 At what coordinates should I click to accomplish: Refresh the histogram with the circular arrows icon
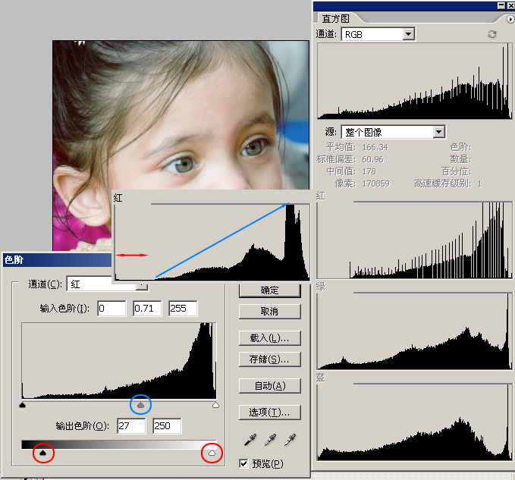[491, 34]
